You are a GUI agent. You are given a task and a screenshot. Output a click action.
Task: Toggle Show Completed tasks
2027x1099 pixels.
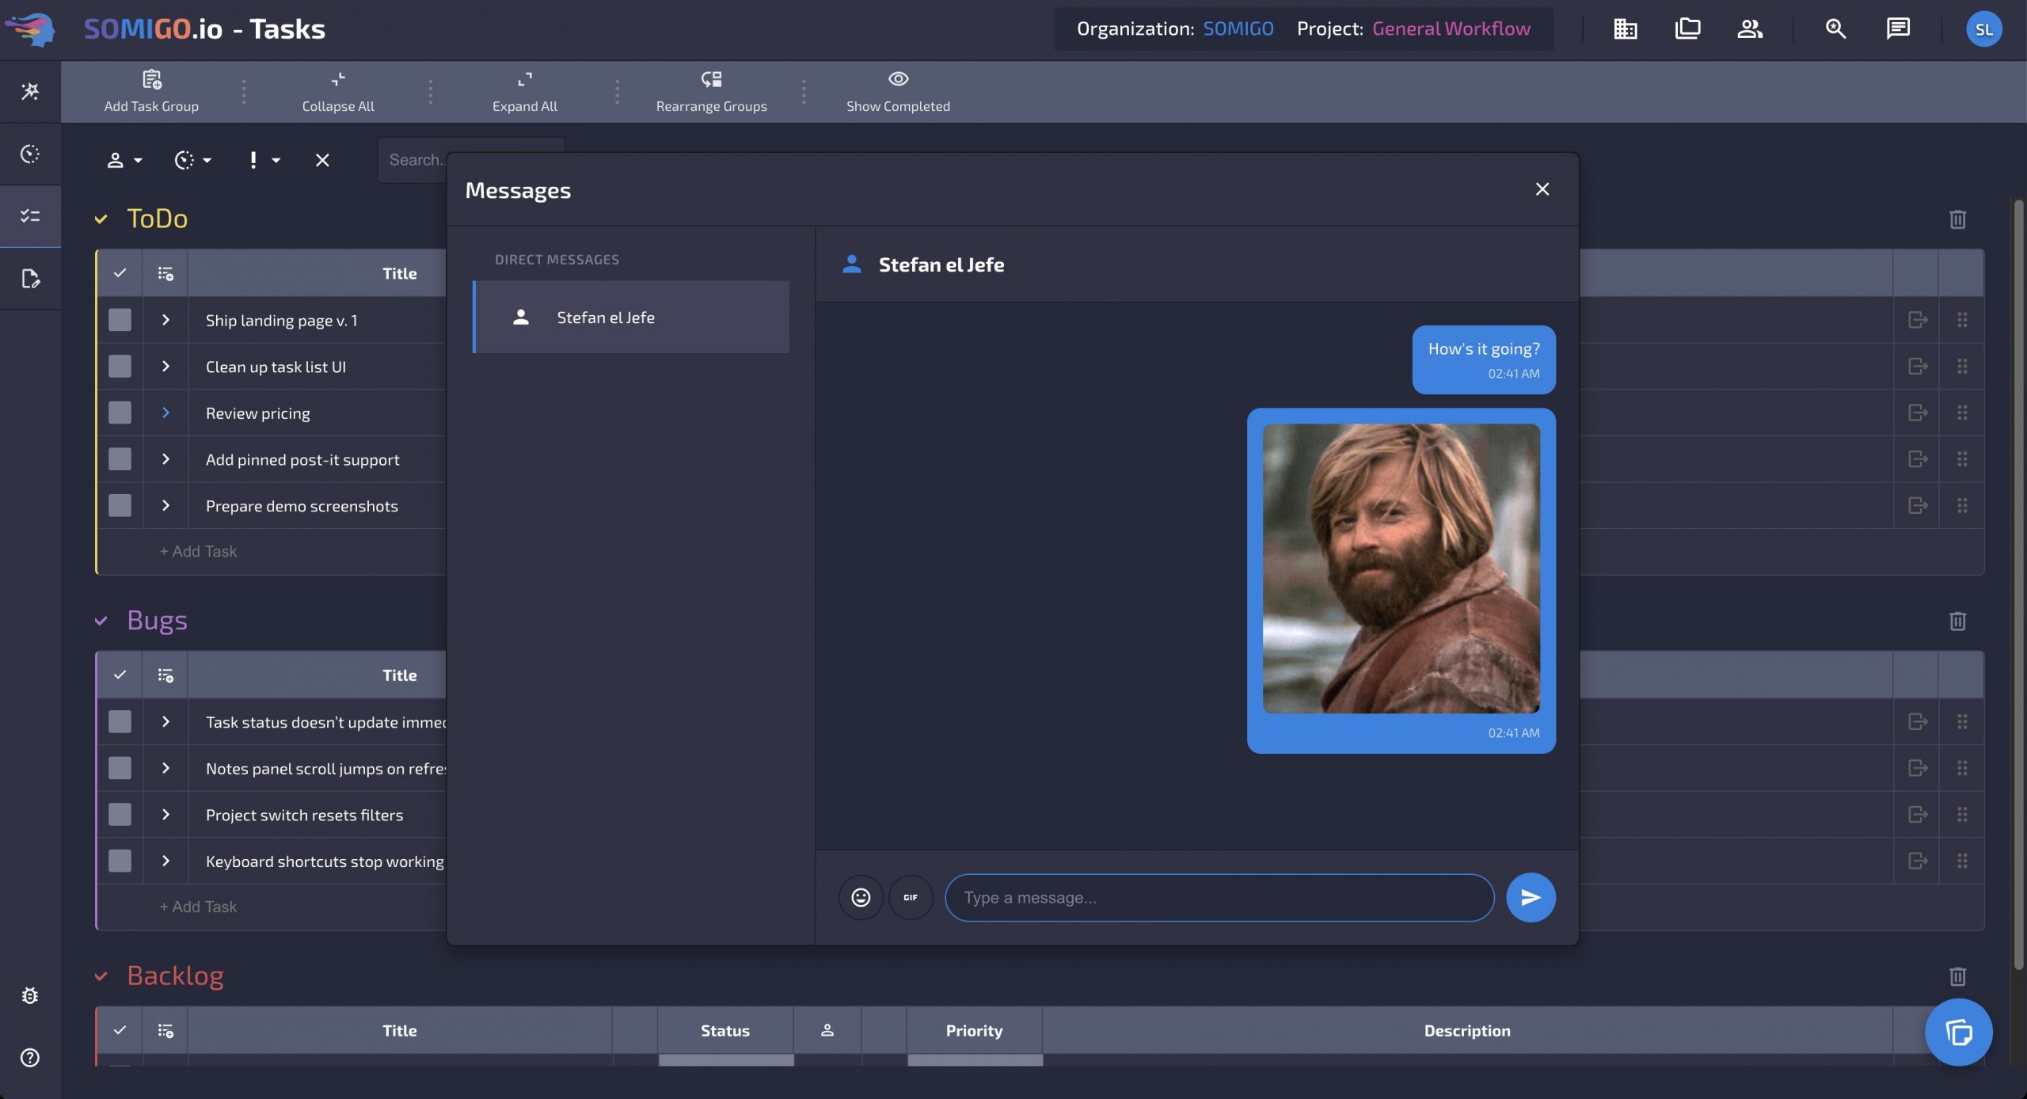(897, 91)
